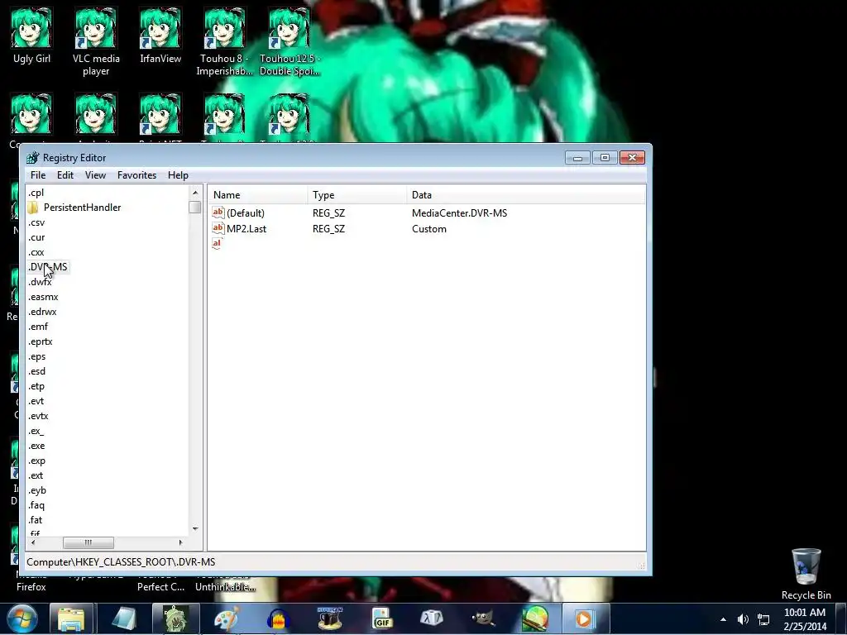Select the PersistentHandler subkey
Screen dimensions: 847x635
[82, 208]
